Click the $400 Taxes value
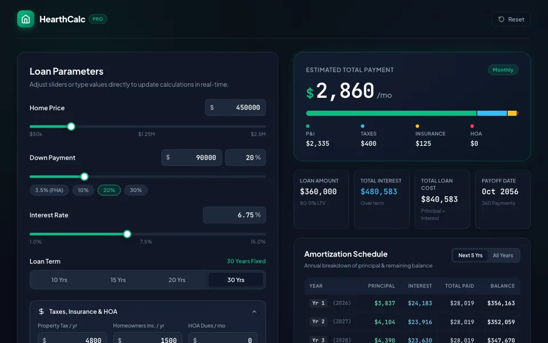 click(x=368, y=143)
